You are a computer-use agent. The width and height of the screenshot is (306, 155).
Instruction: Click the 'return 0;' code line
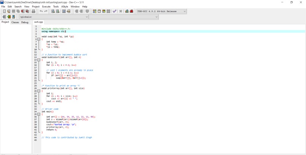(x=52, y=130)
